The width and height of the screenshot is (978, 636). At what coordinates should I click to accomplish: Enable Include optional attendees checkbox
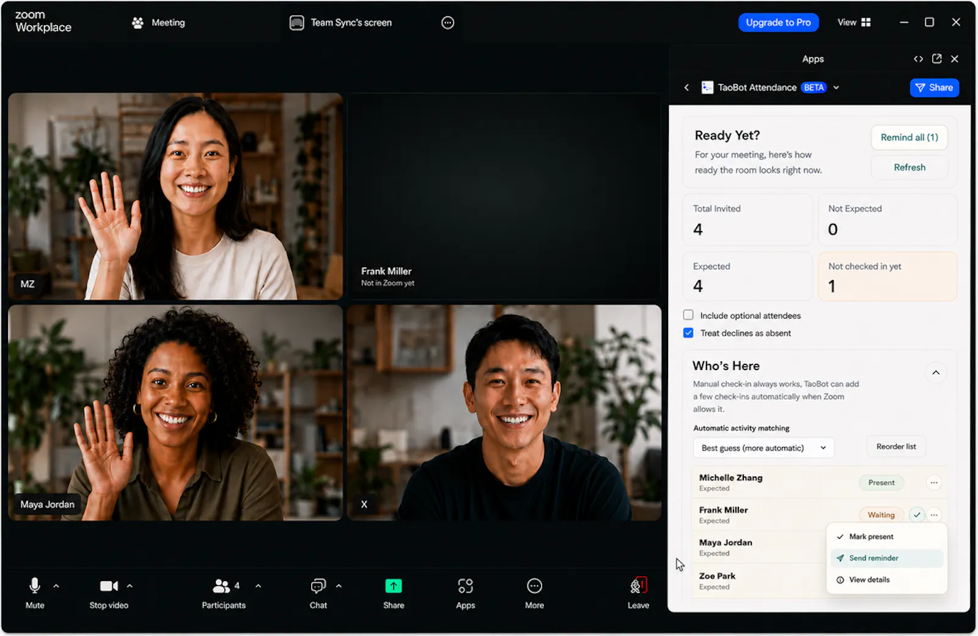coord(688,315)
